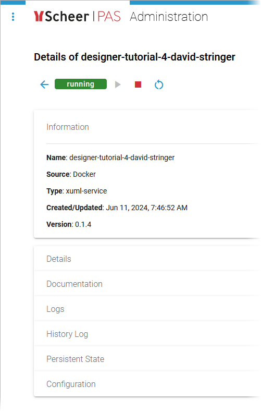Click the Administration title text
Viewport: 261px width, 411px height.
click(169, 17)
